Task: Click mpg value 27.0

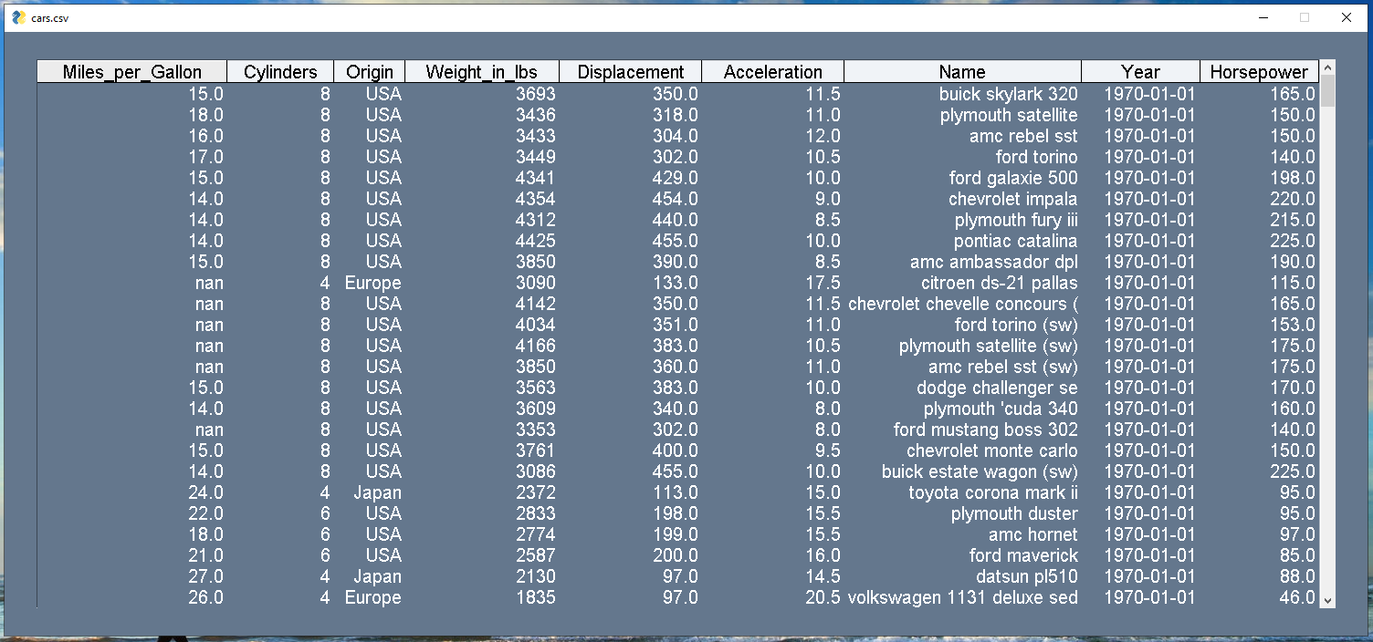Action: point(205,576)
